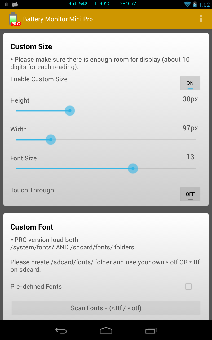The width and height of the screenshot is (212, 340).
Task: Click the Width slider handle
Action: tap(51, 139)
